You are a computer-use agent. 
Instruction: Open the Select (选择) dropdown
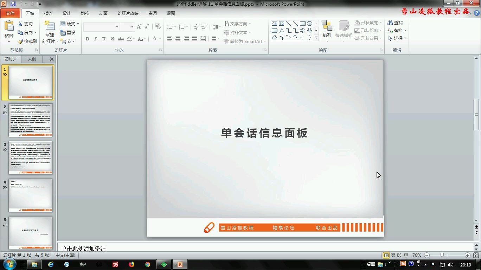coord(397,38)
